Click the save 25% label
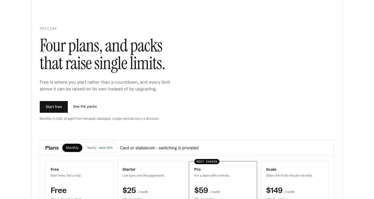 click(106, 148)
